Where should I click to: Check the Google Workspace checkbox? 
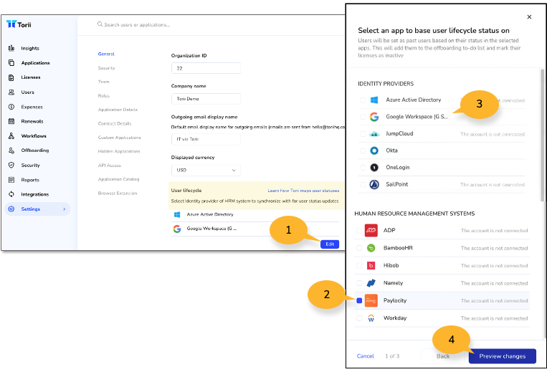[x=363, y=117]
